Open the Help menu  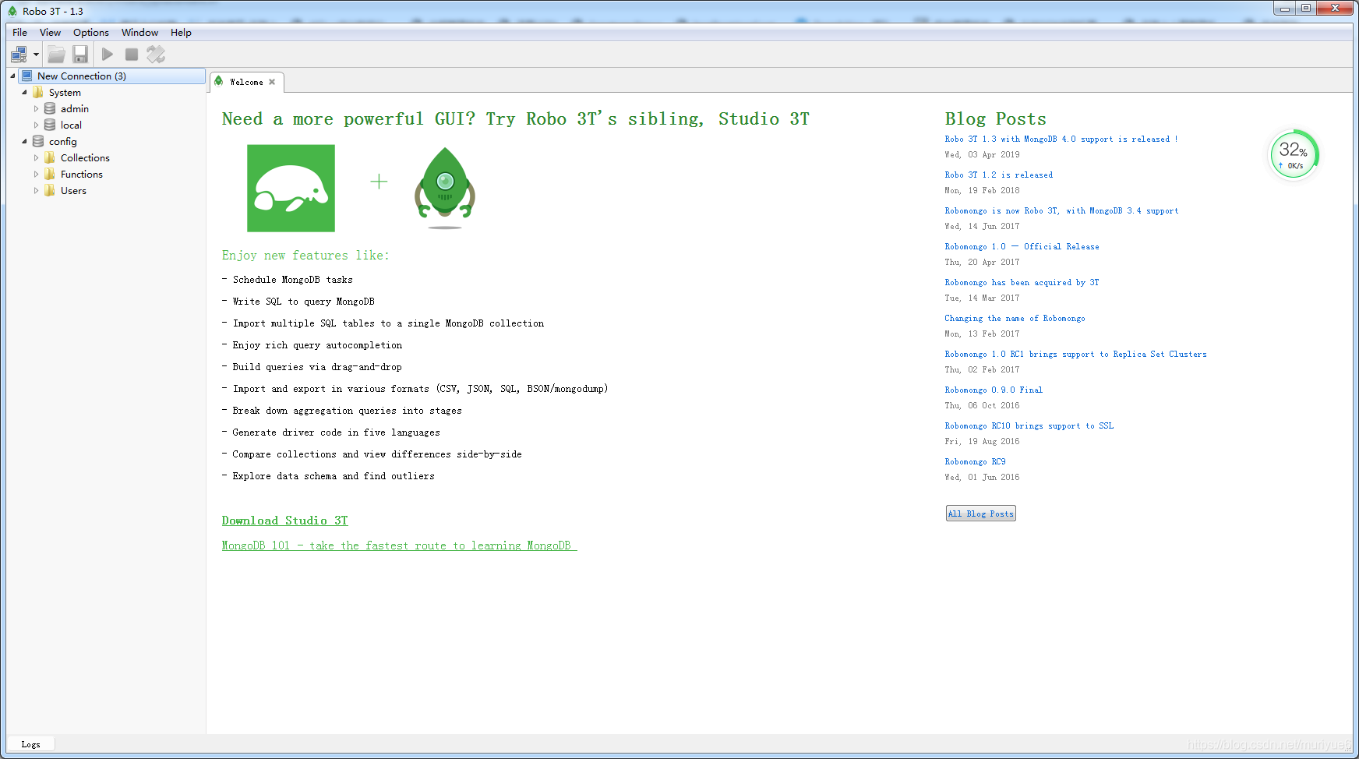[181, 32]
